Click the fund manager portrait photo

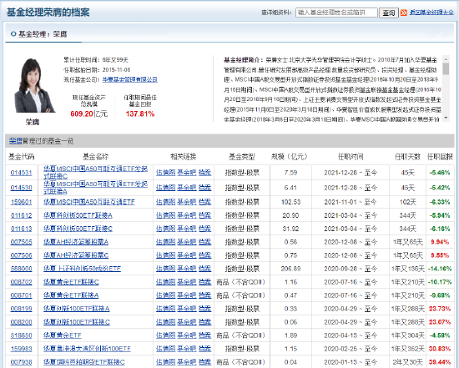point(34,85)
